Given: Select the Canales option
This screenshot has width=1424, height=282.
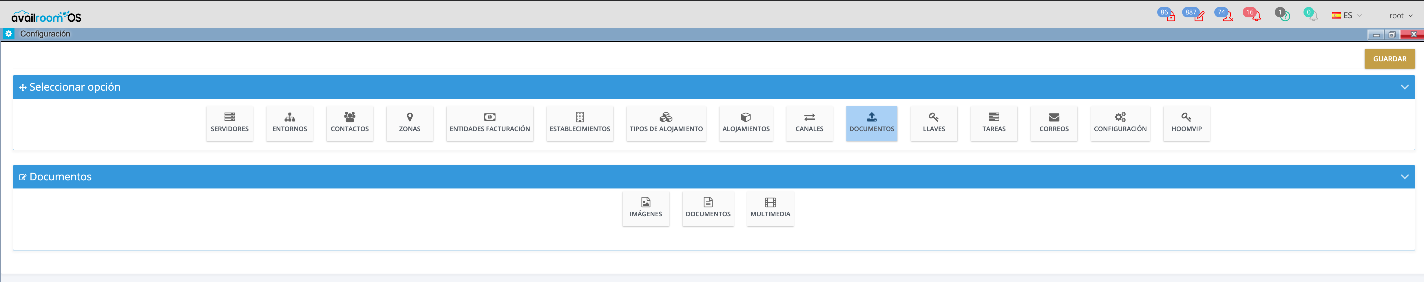Looking at the screenshot, I should 809,123.
